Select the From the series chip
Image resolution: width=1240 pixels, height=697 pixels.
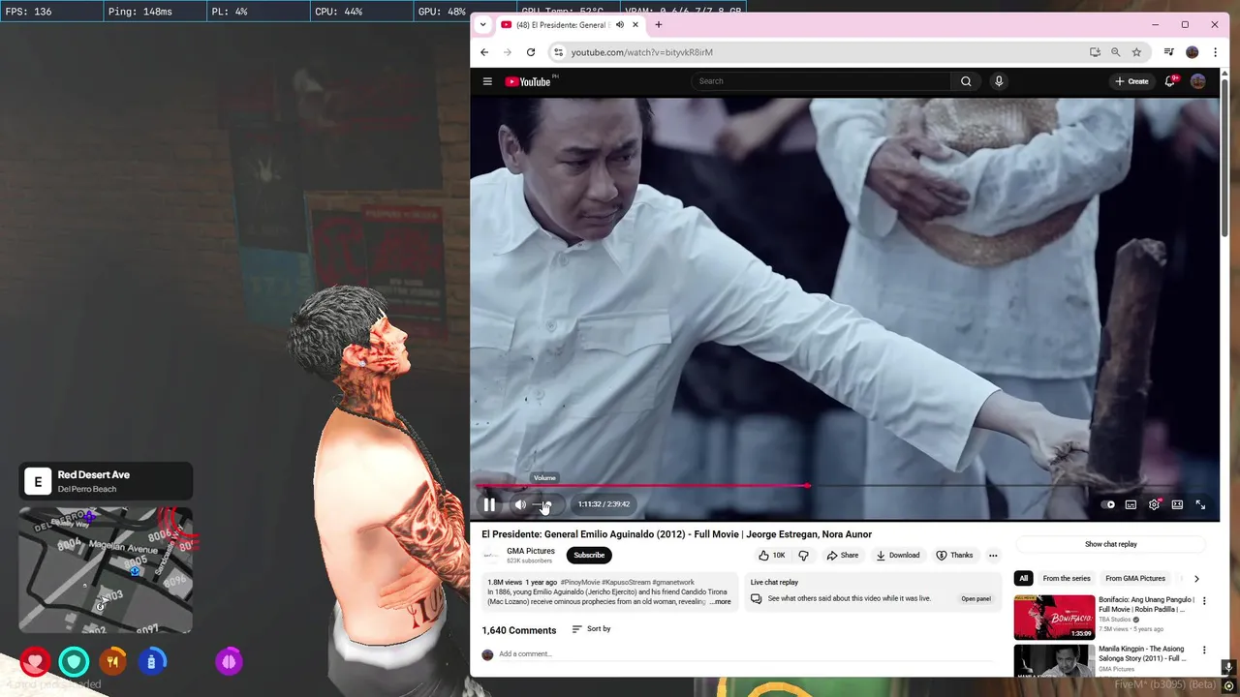[1067, 578]
